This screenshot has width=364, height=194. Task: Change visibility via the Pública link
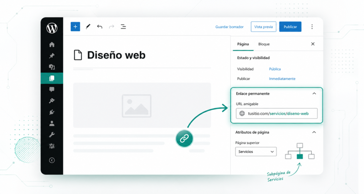click(x=275, y=69)
